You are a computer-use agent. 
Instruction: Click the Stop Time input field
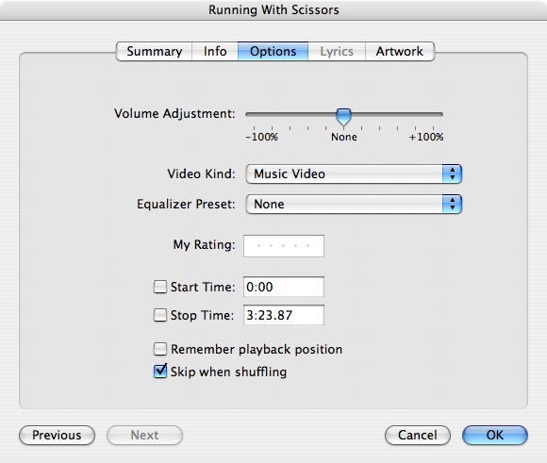[284, 315]
